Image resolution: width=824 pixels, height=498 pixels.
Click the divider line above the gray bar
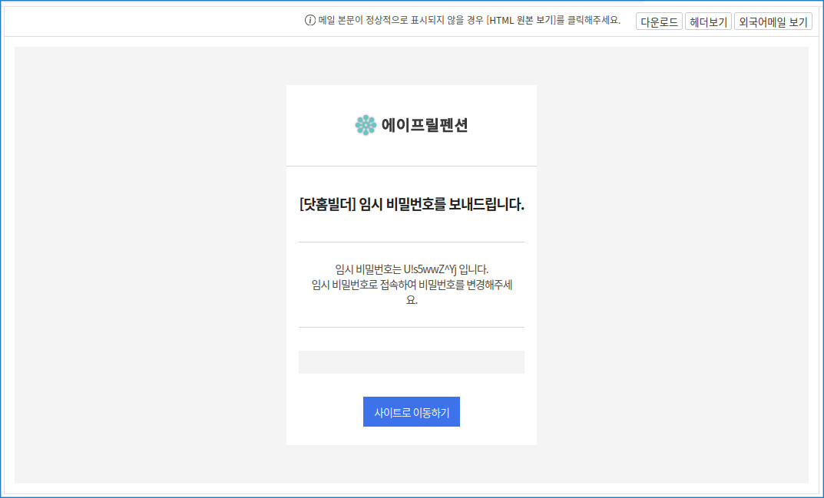[411, 327]
